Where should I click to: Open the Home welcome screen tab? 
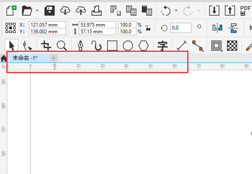[3, 58]
